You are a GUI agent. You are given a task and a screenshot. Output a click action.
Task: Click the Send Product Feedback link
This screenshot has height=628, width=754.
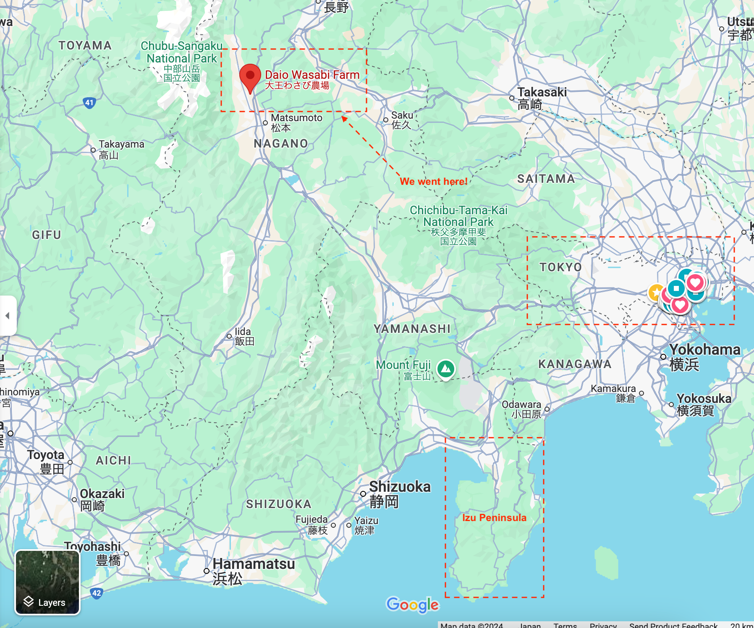click(x=673, y=625)
